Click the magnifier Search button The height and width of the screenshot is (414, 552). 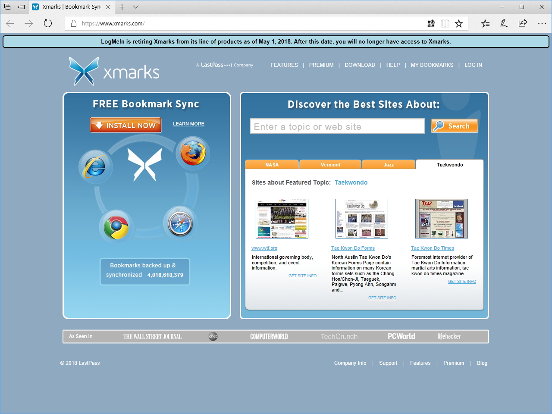point(454,125)
